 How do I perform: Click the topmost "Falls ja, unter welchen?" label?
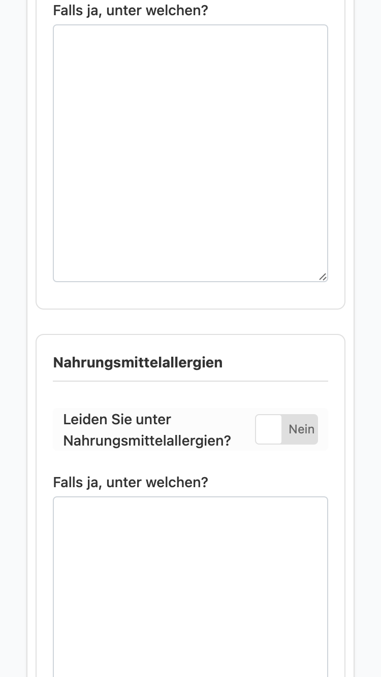tap(131, 10)
